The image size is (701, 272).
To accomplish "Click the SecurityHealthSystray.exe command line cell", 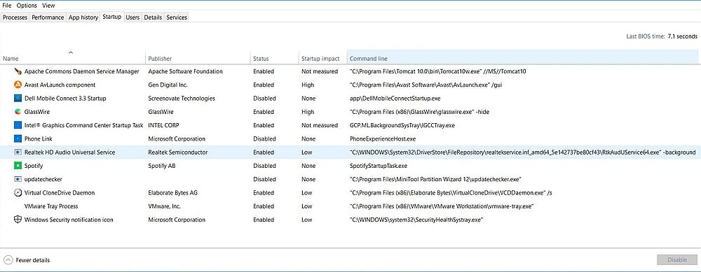I will click(416, 220).
